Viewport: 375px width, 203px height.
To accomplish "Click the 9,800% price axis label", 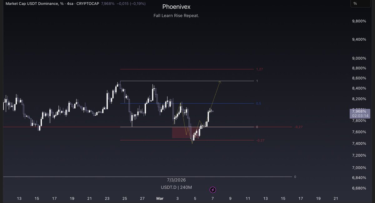I will [x=359, y=21].
